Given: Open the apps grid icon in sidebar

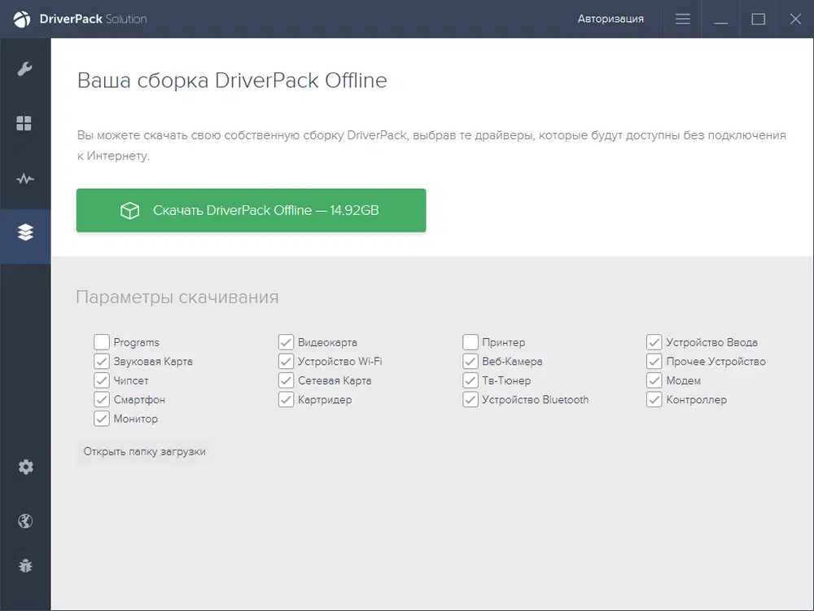Looking at the screenshot, I should 24,124.
